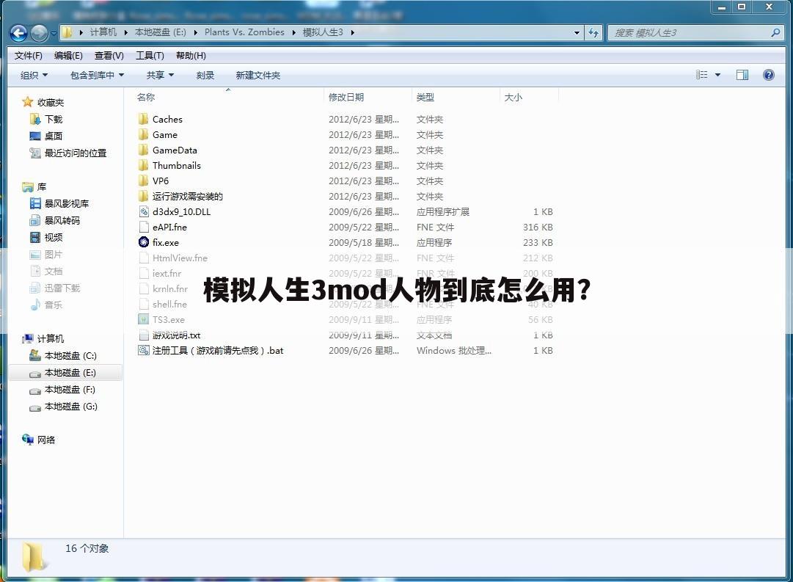Image resolution: width=793 pixels, height=582 pixels.
Task: Open the 工具(T) menu
Action: [150, 56]
